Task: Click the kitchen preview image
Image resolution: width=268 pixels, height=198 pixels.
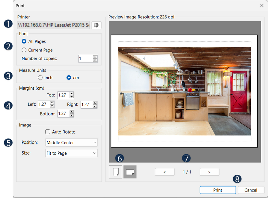Action: pos(184,91)
